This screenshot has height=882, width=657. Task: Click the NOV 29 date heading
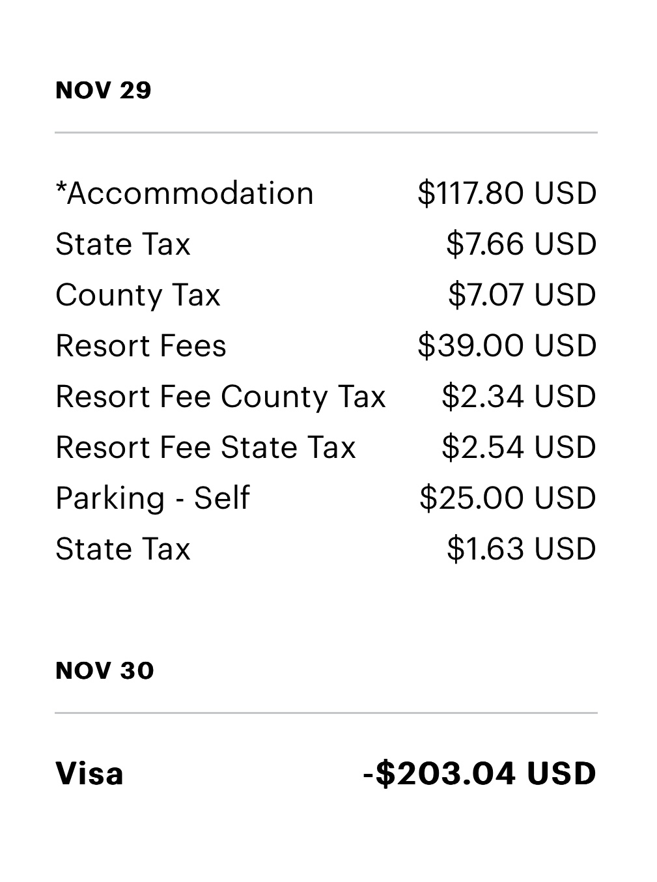pos(104,90)
